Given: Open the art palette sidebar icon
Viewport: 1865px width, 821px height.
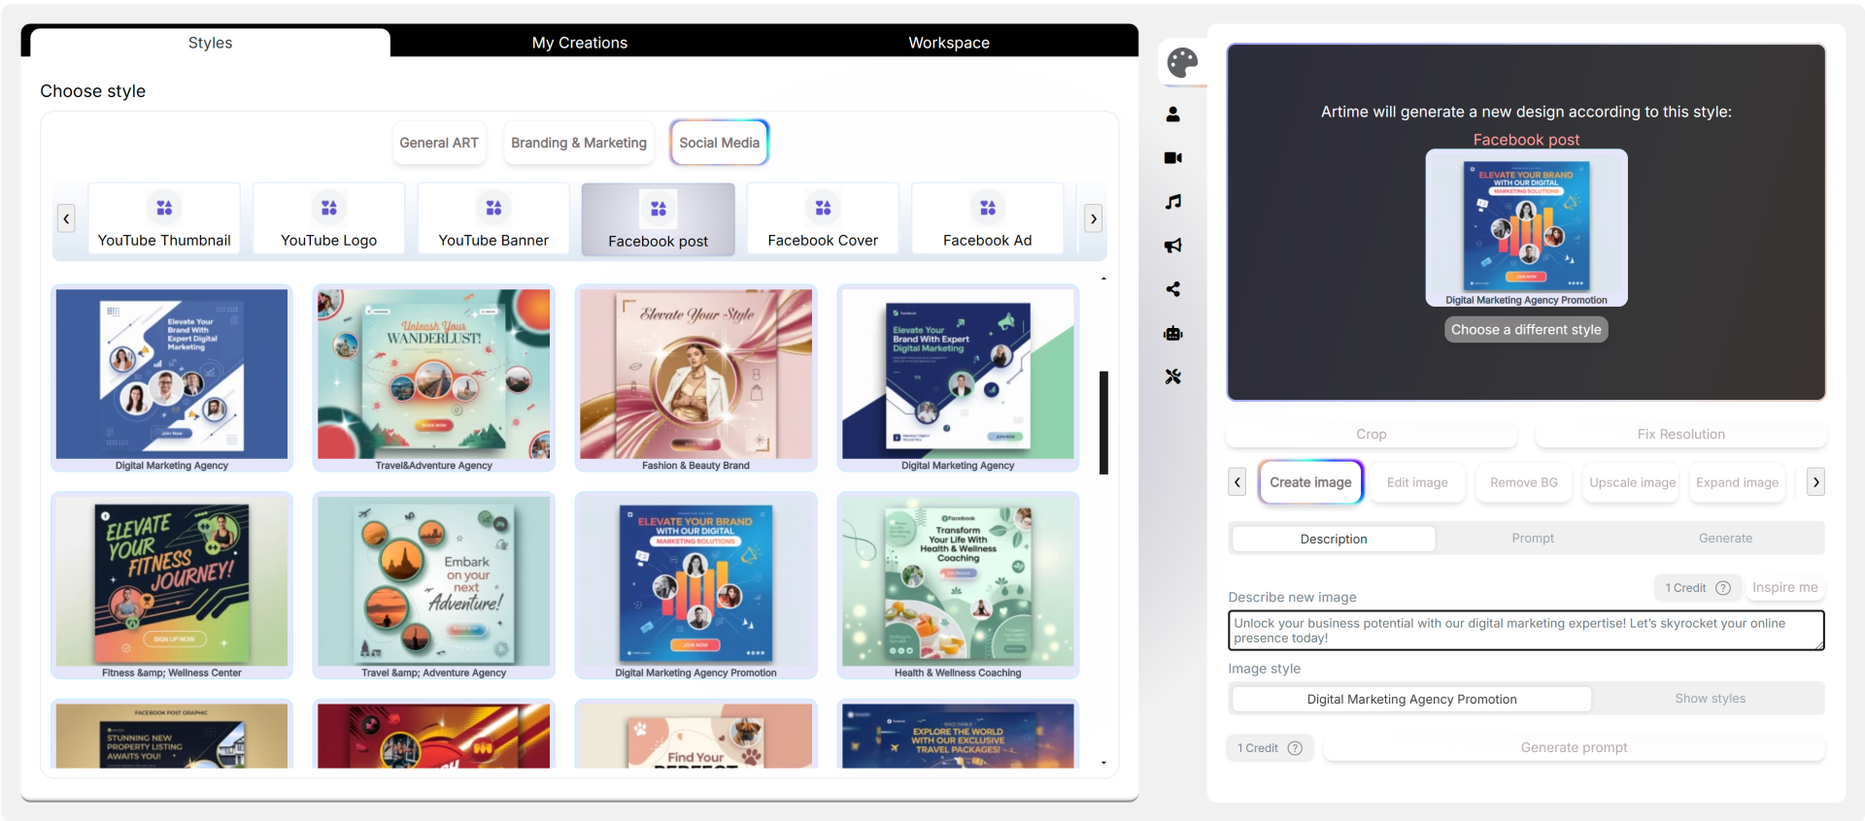Looking at the screenshot, I should point(1182,63).
